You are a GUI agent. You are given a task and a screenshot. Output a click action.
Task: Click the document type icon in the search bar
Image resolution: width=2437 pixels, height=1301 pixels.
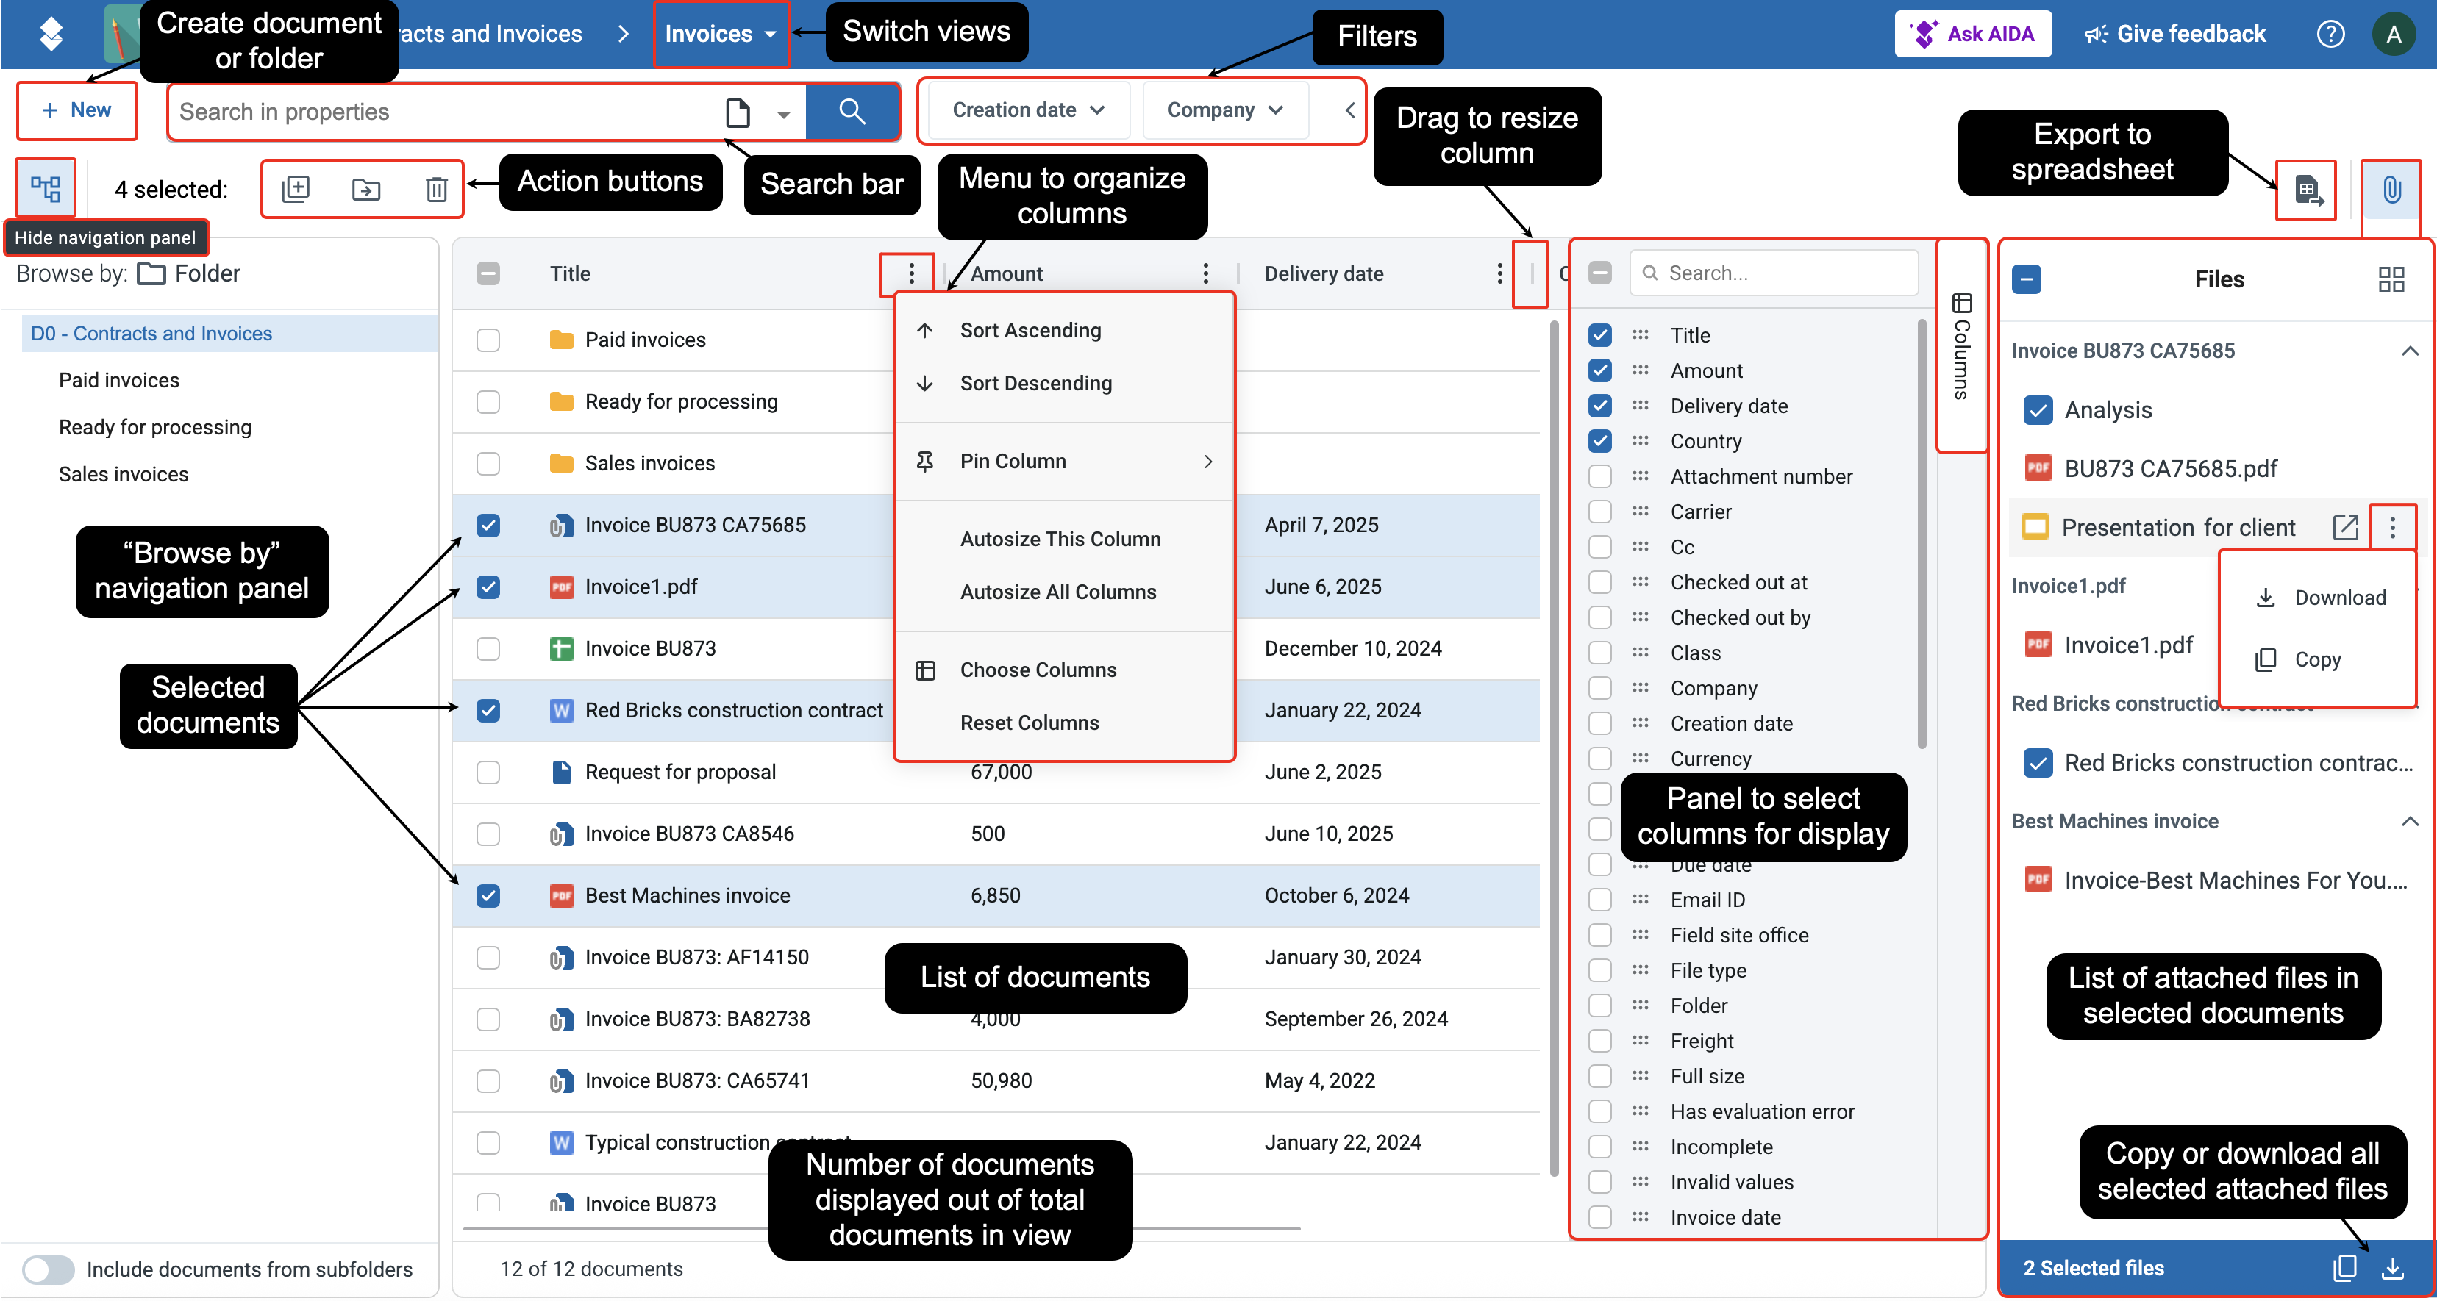(x=738, y=112)
